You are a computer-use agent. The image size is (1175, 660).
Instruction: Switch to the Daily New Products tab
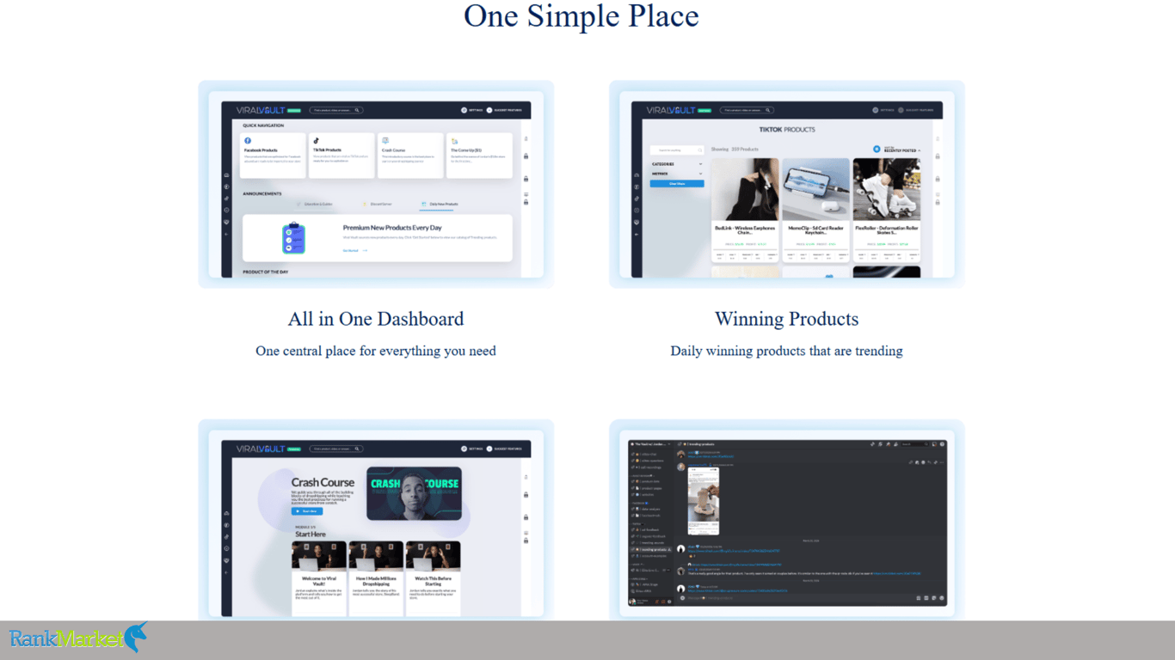(440, 205)
